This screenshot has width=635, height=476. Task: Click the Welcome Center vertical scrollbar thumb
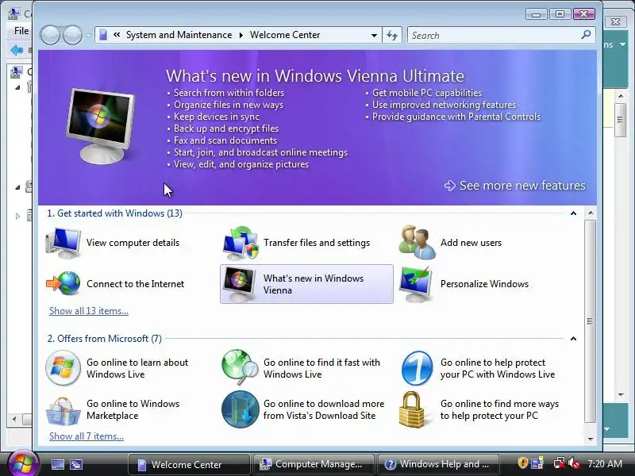(x=590, y=321)
